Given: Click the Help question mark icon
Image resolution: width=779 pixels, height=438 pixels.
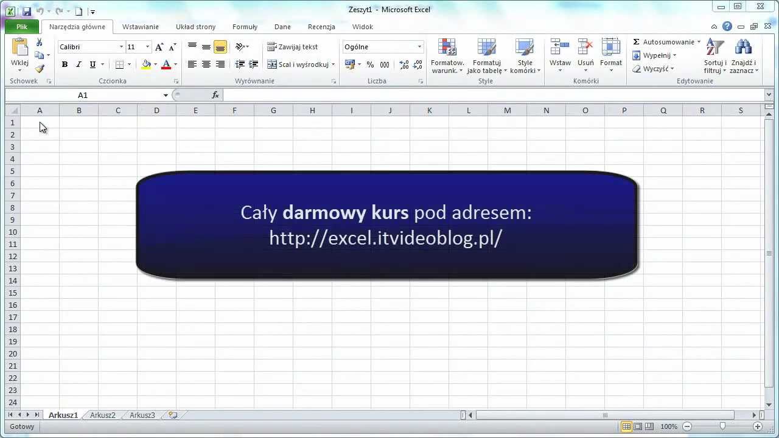Looking at the screenshot, I should point(727,26).
